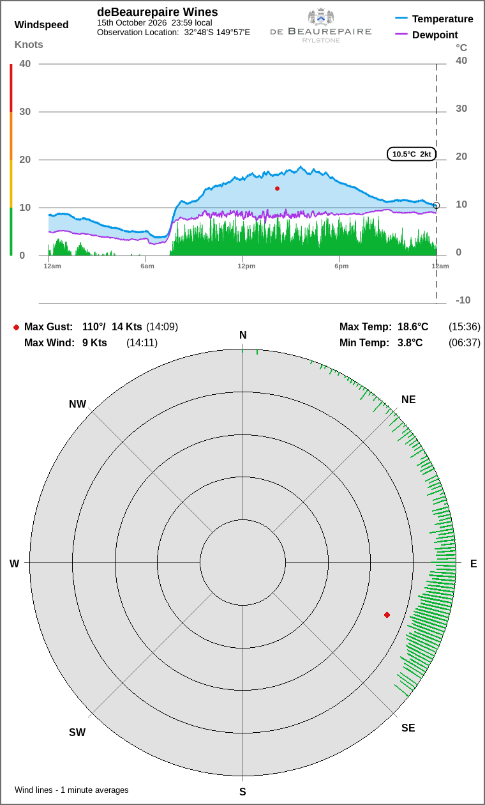This screenshot has height=805, width=485.
Task: Click the Min Temp value 3.8°C
Action: [x=410, y=343]
